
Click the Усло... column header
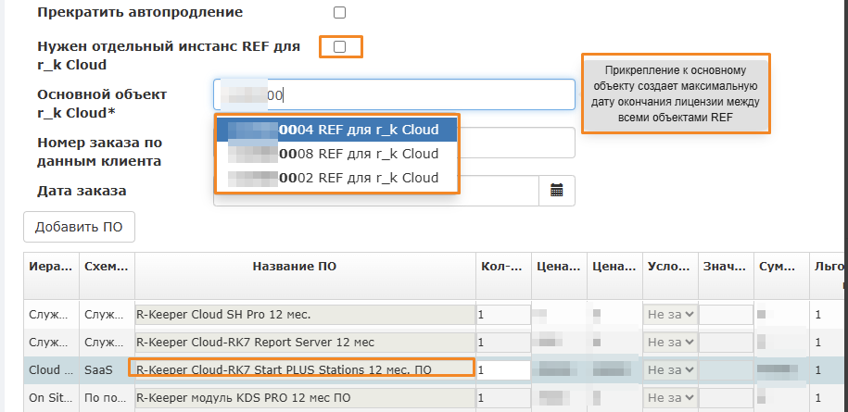click(x=669, y=267)
